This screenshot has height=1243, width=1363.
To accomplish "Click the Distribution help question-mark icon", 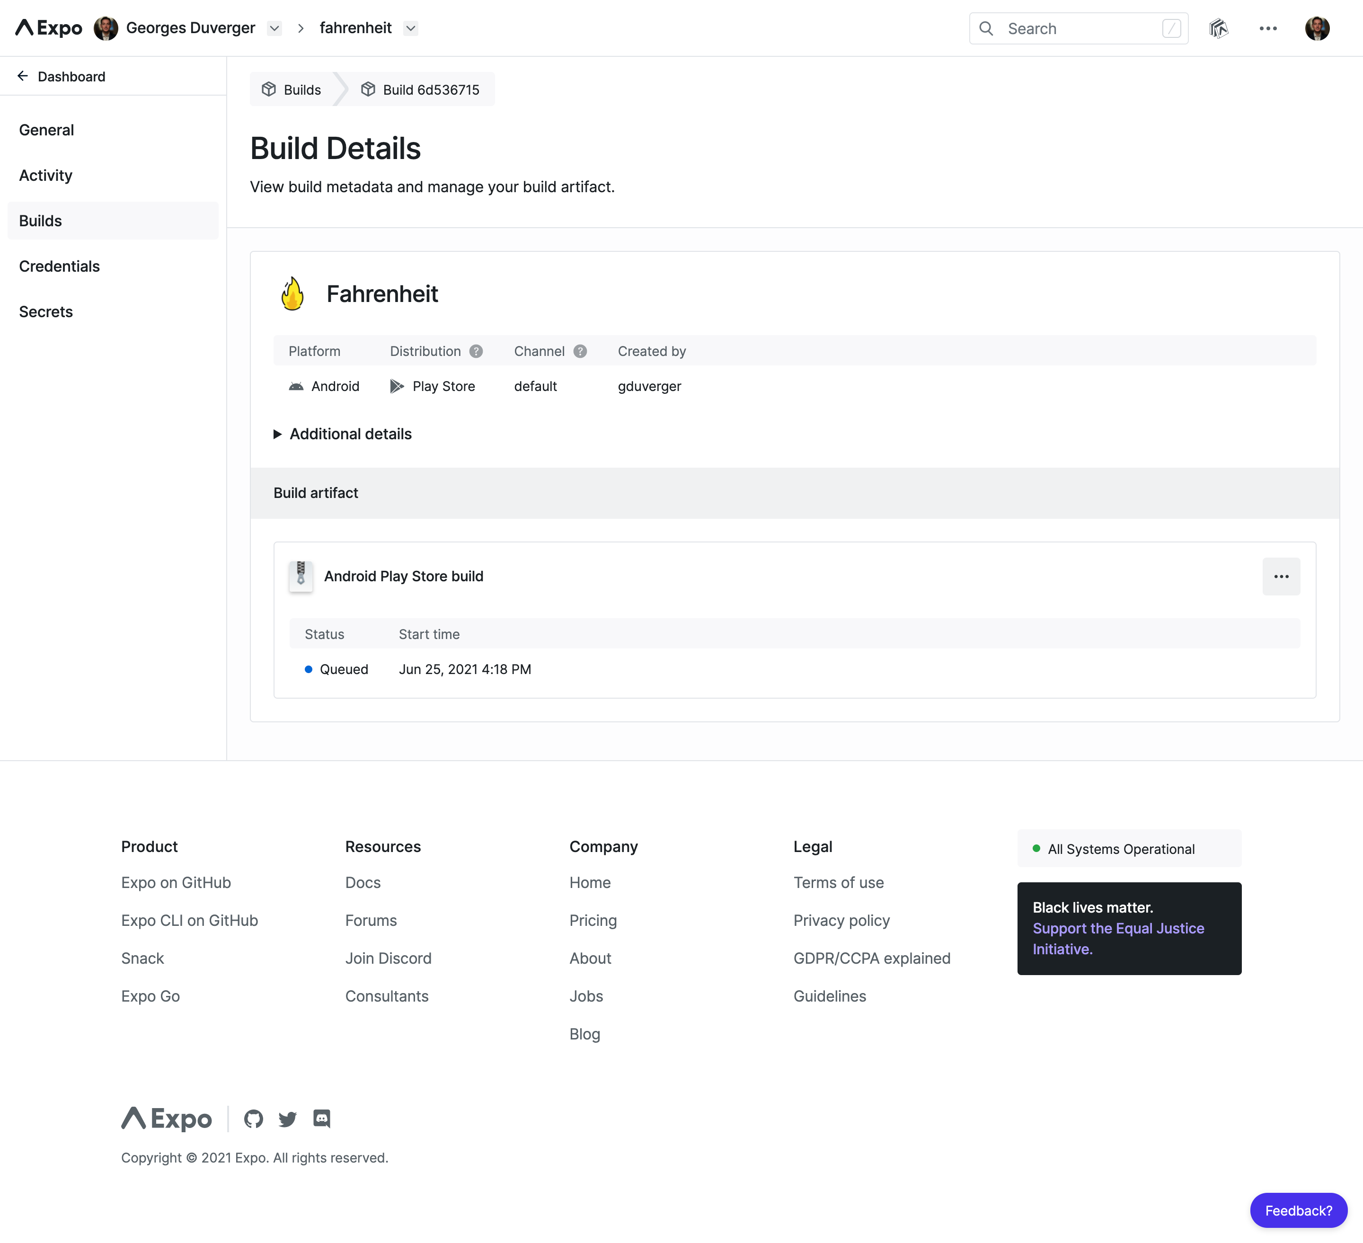I will click(x=476, y=351).
